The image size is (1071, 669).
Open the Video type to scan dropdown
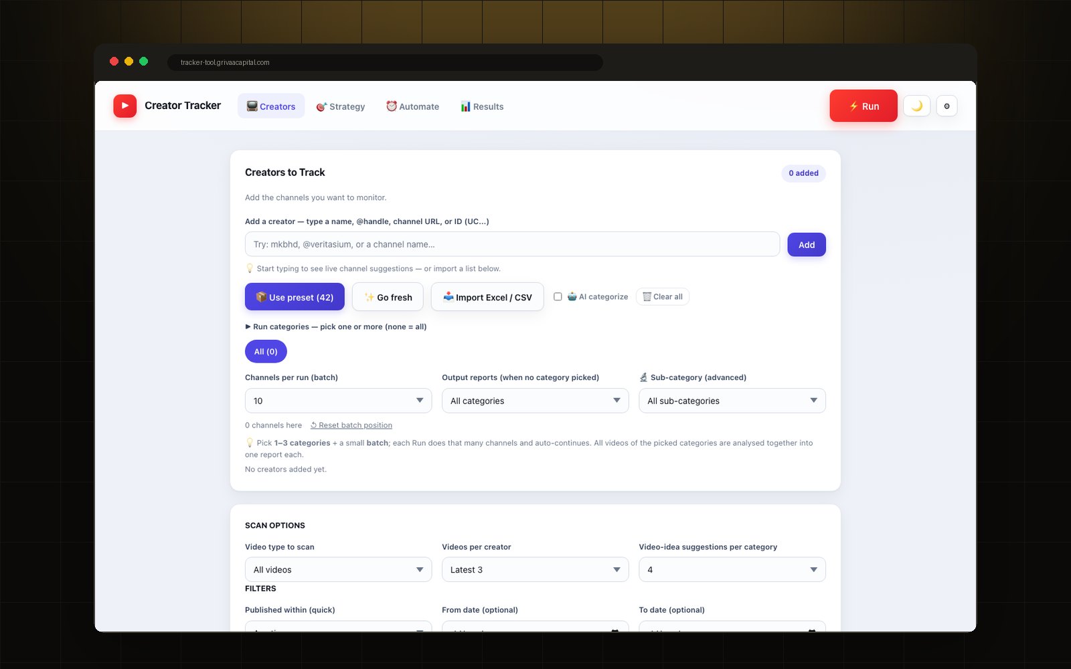point(338,569)
